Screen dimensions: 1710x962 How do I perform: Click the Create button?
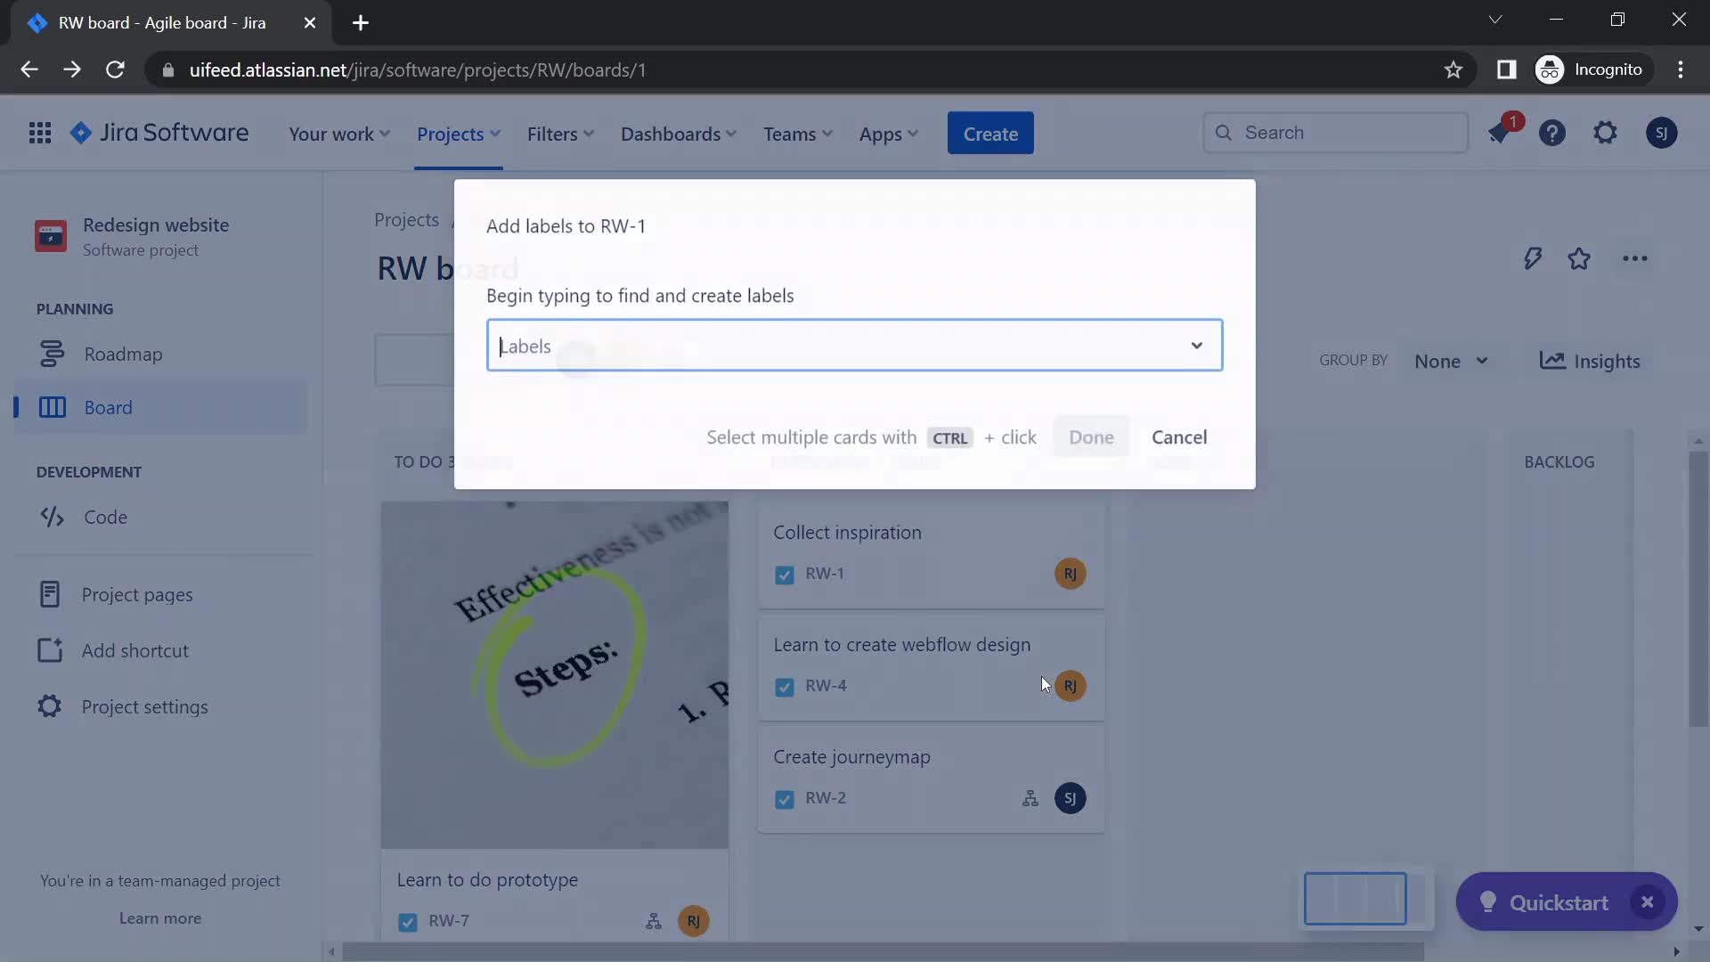(990, 132)
